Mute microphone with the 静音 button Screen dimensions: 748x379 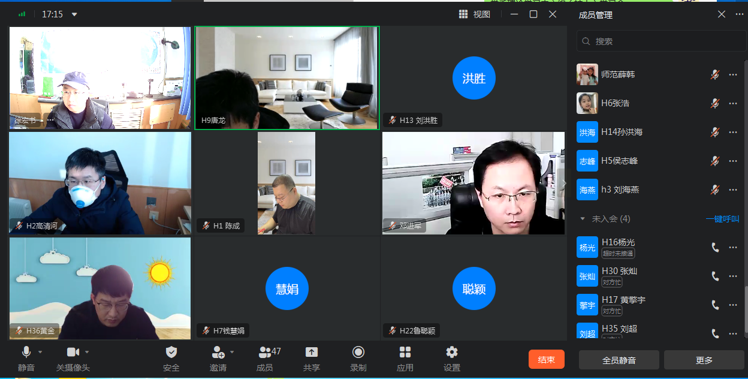tap(26, 353)
